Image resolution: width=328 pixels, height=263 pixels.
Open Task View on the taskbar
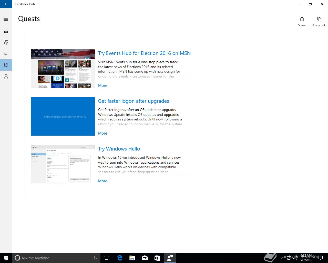click(x=107, y=258)
